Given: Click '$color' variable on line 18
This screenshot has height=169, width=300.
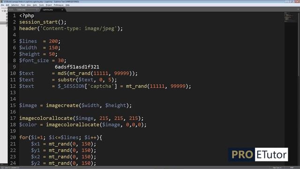Looking at the screenshot, I should [28, 125].
